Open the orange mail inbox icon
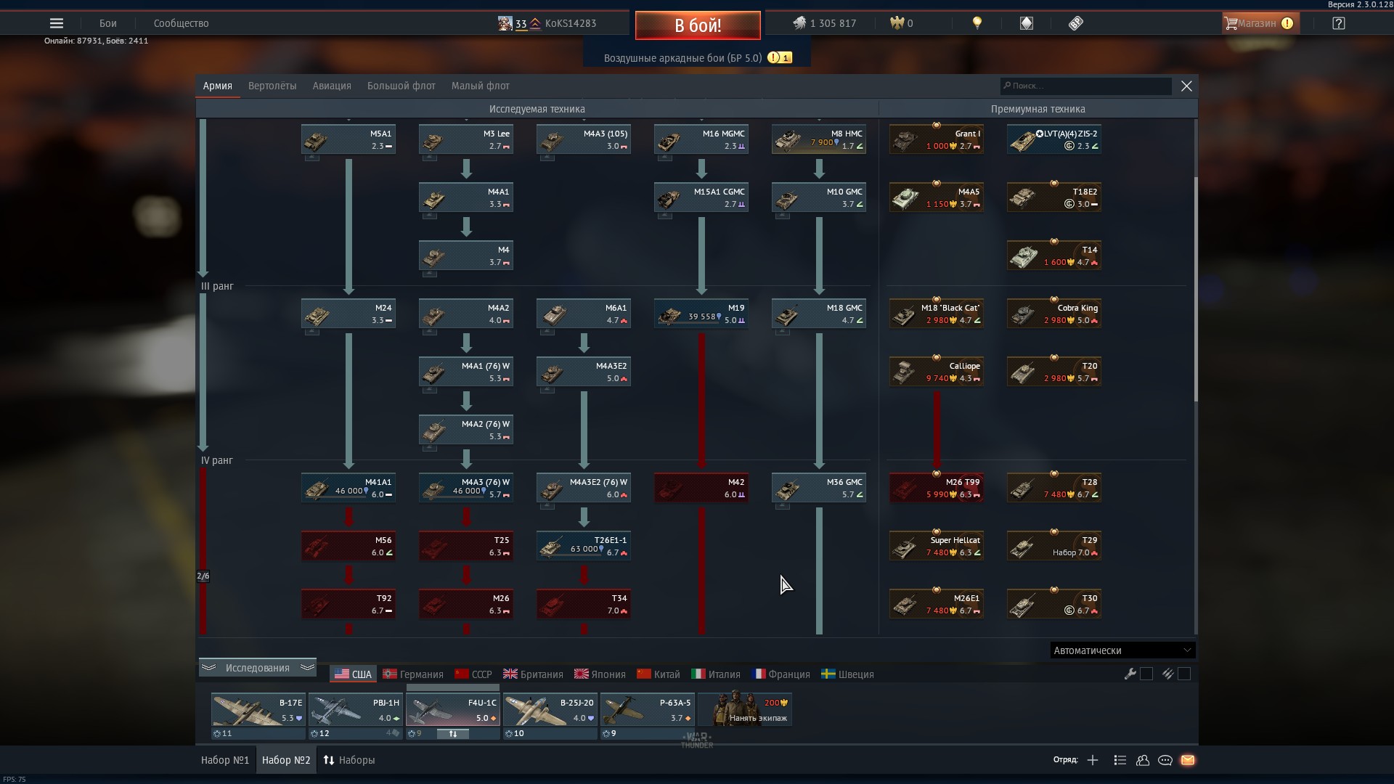Viewport: 1394px width, 784px height. 1188,760
